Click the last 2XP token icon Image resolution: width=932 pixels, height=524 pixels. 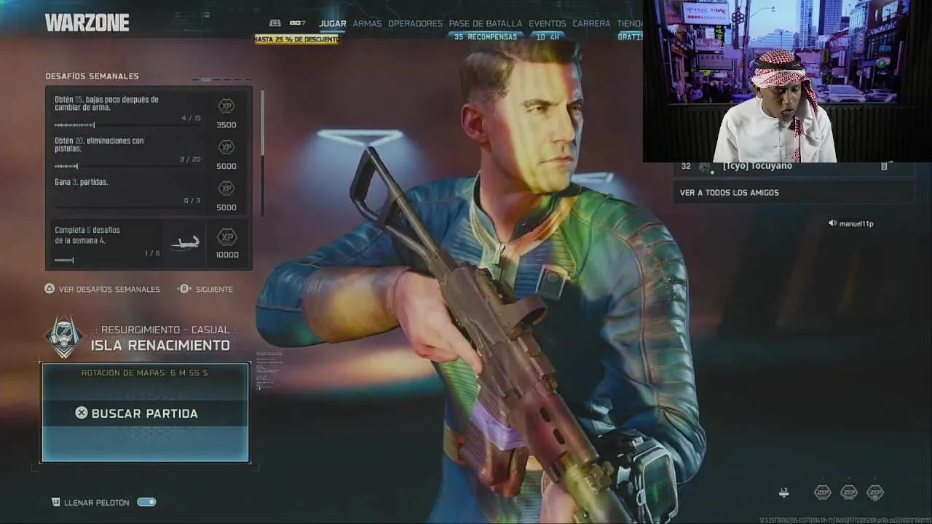pyautogui.click(x=875, y=493)
